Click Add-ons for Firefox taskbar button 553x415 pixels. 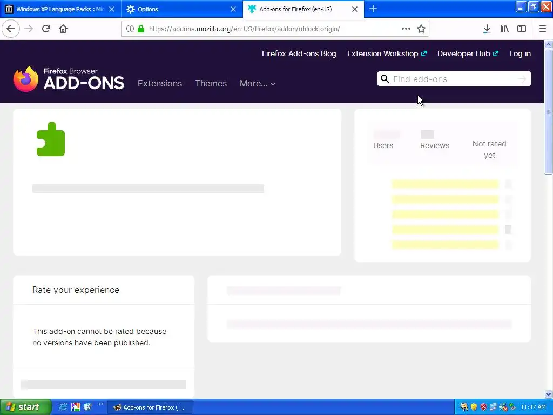click(150, 407)
